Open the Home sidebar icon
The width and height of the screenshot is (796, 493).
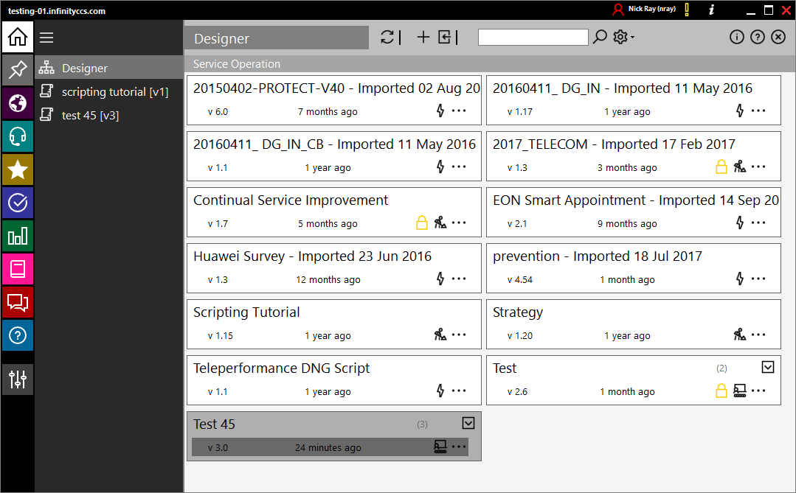(17, 37)
